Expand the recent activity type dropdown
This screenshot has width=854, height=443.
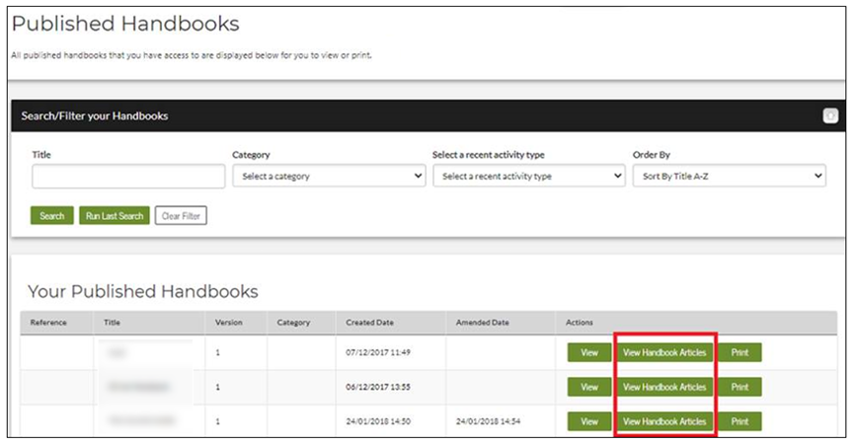(x=528, y=177)
